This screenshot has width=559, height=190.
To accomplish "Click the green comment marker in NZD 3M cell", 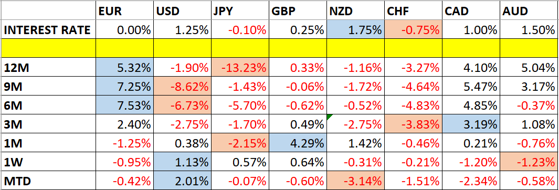I will (330, 117).
